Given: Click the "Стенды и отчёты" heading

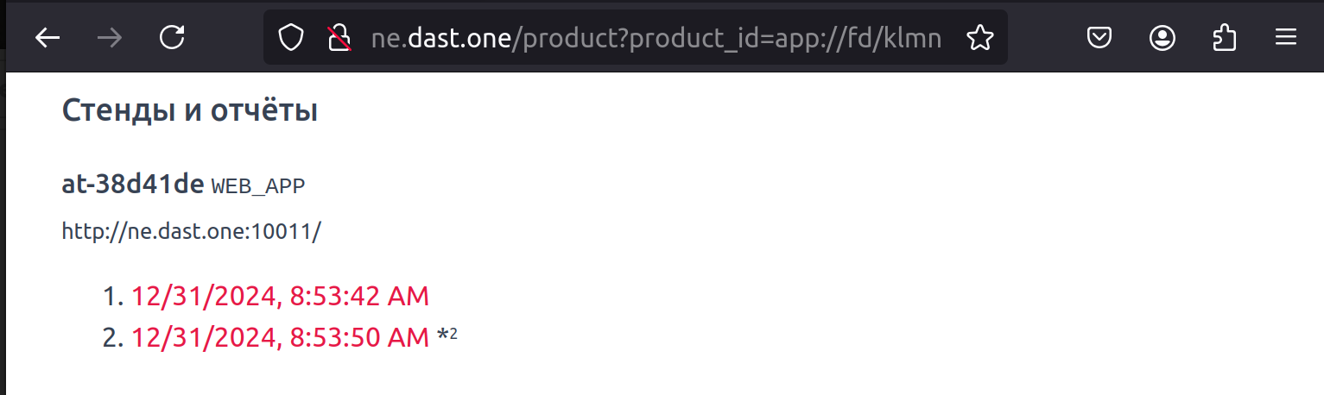Looking at the screenshot, I should 190,110.
